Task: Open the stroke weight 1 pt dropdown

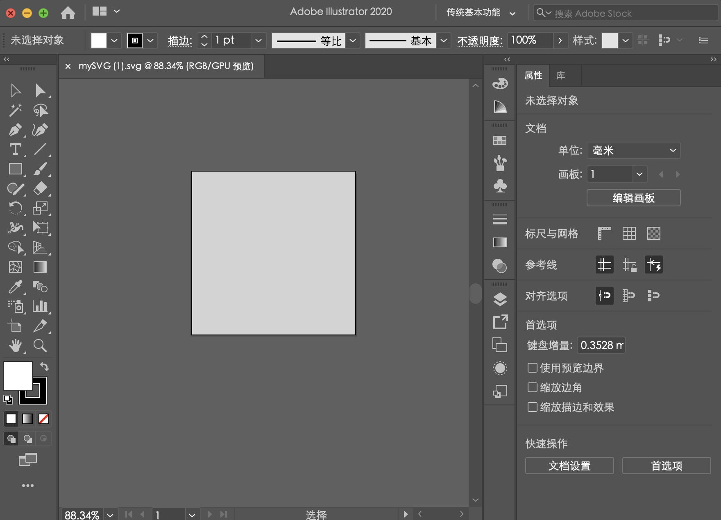Action: tap(258, 40)
